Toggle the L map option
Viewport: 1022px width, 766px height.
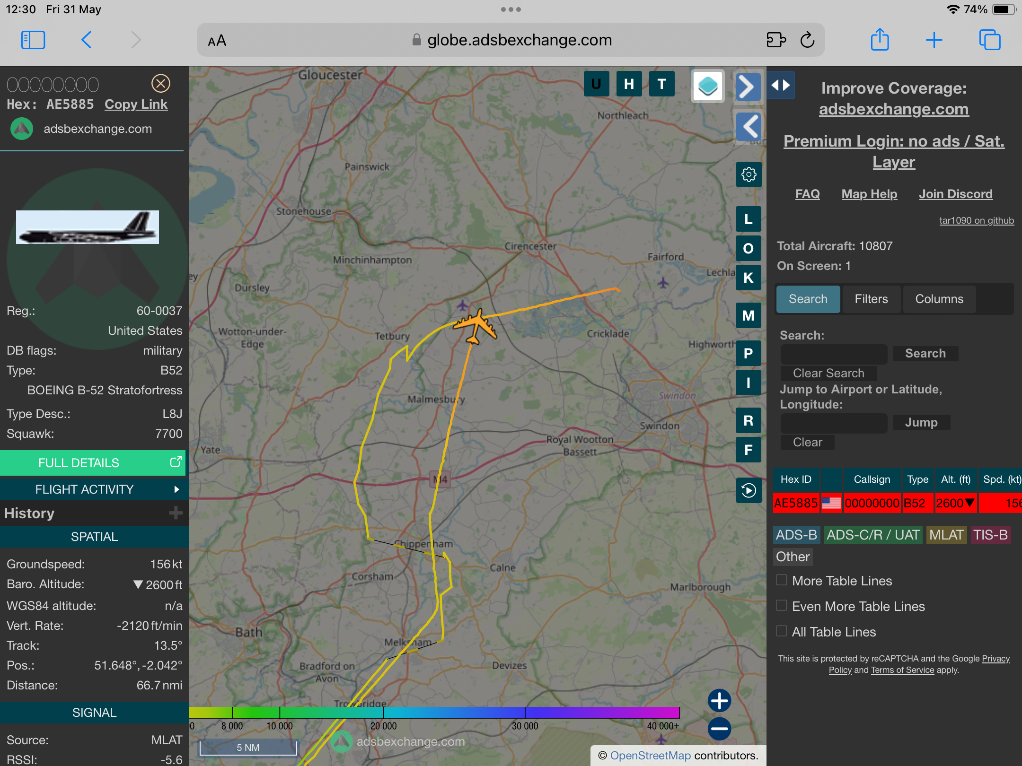coord(749,219)
